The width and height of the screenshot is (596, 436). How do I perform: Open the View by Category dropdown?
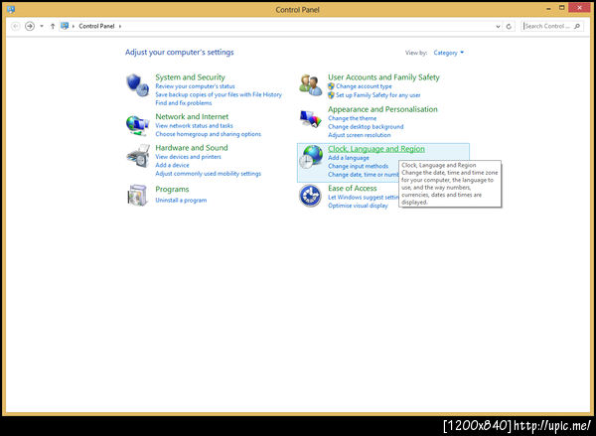(x=449, y=53)
